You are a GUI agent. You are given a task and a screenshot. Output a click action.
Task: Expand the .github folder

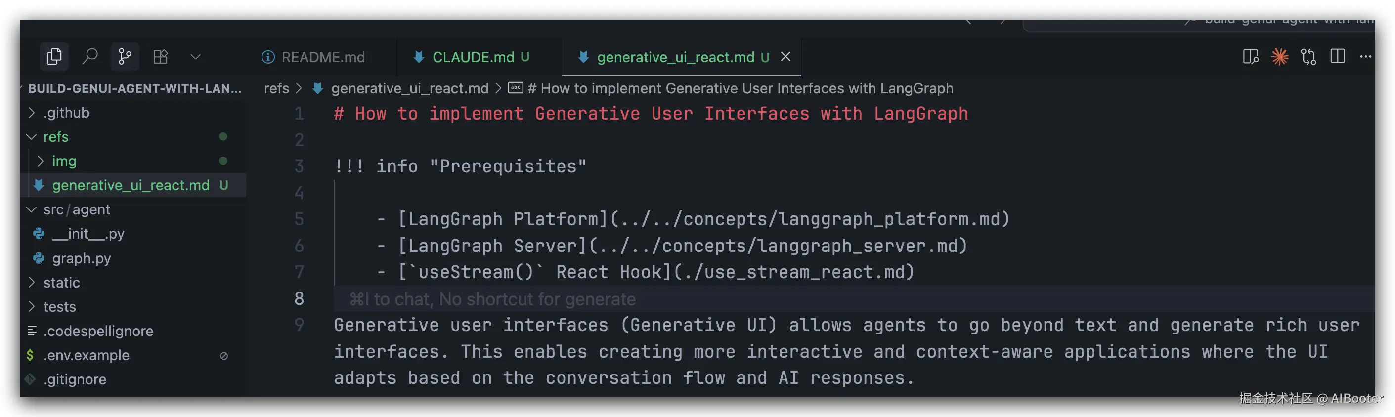point(66,113)
